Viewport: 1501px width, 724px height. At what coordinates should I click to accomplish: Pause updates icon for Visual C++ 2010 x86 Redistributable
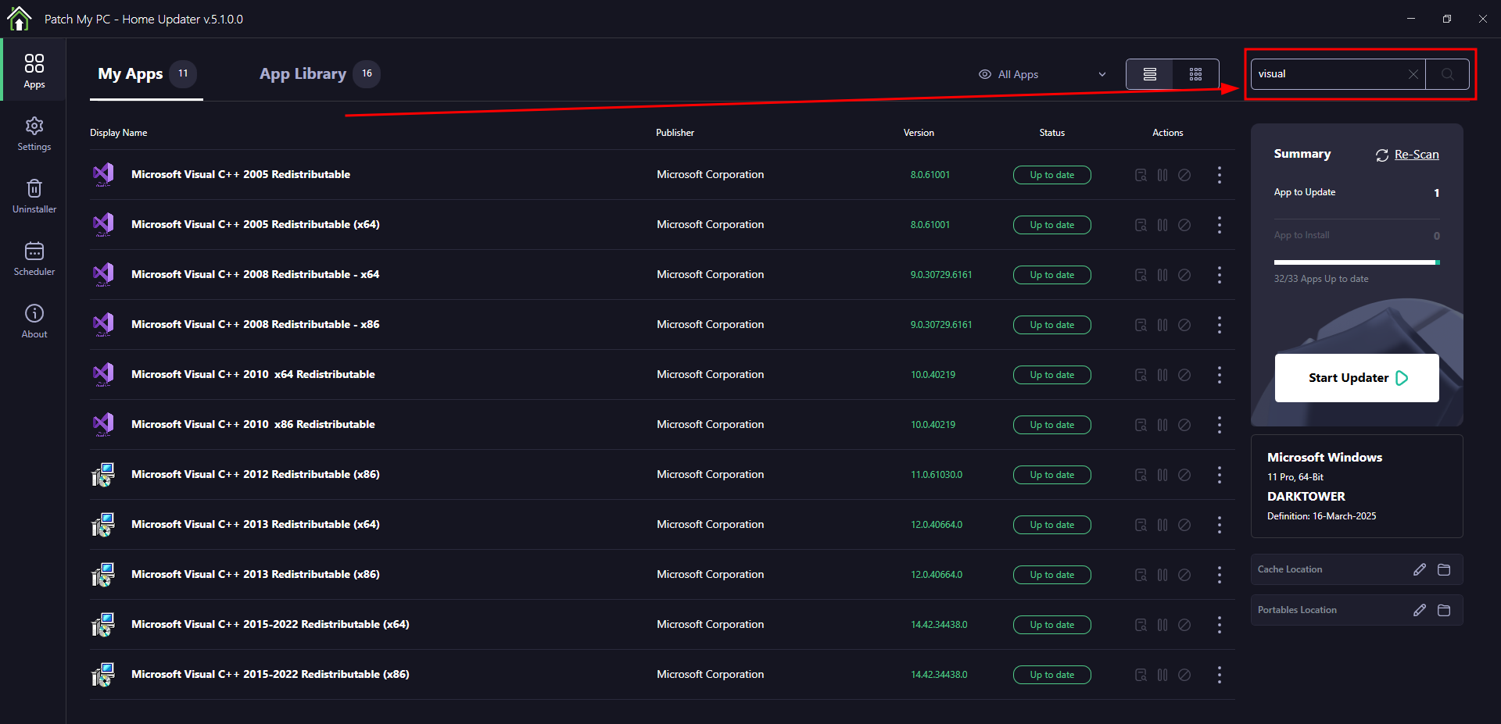1162,425
